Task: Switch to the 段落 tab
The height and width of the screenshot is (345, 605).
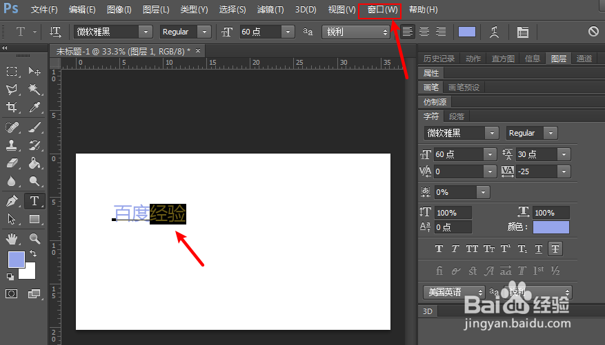Action: click(x=457, y=116)
